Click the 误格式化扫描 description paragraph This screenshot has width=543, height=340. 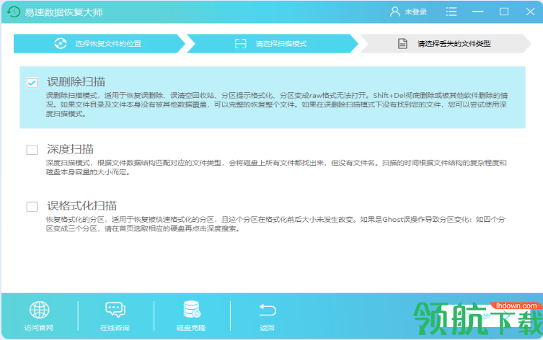275,224
